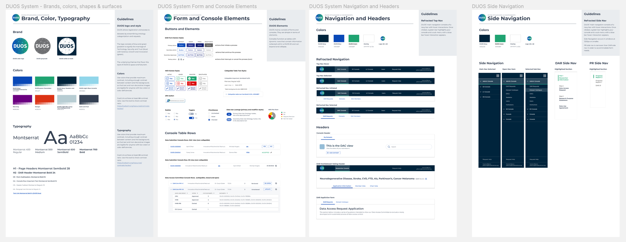This screenshot has height=242, width=626.
Task: Open the SORT TITLE dropdown arrow
Action: [x=233, y=85]
